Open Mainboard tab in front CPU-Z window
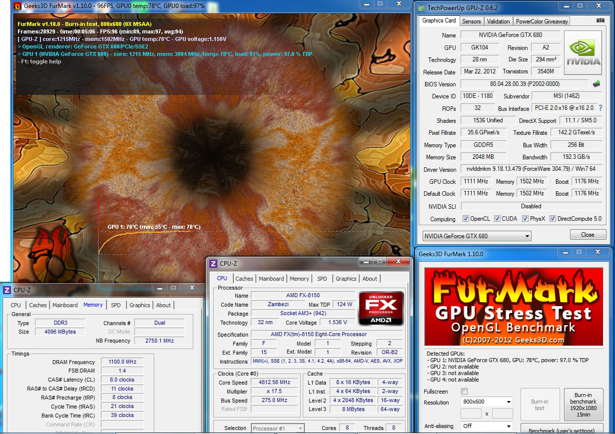The width and height of the screenshot is (615, 434). coord(271,279)
